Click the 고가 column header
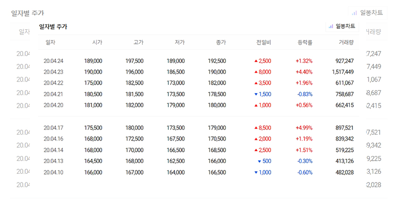This screenshot has height=204, width=396. (138, 42)
